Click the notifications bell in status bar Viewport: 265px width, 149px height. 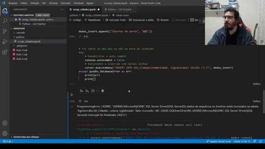tap(260, 141)
